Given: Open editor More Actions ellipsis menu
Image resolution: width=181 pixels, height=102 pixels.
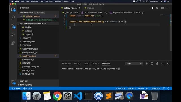Looking at the screenshot, I should (168, 8).
